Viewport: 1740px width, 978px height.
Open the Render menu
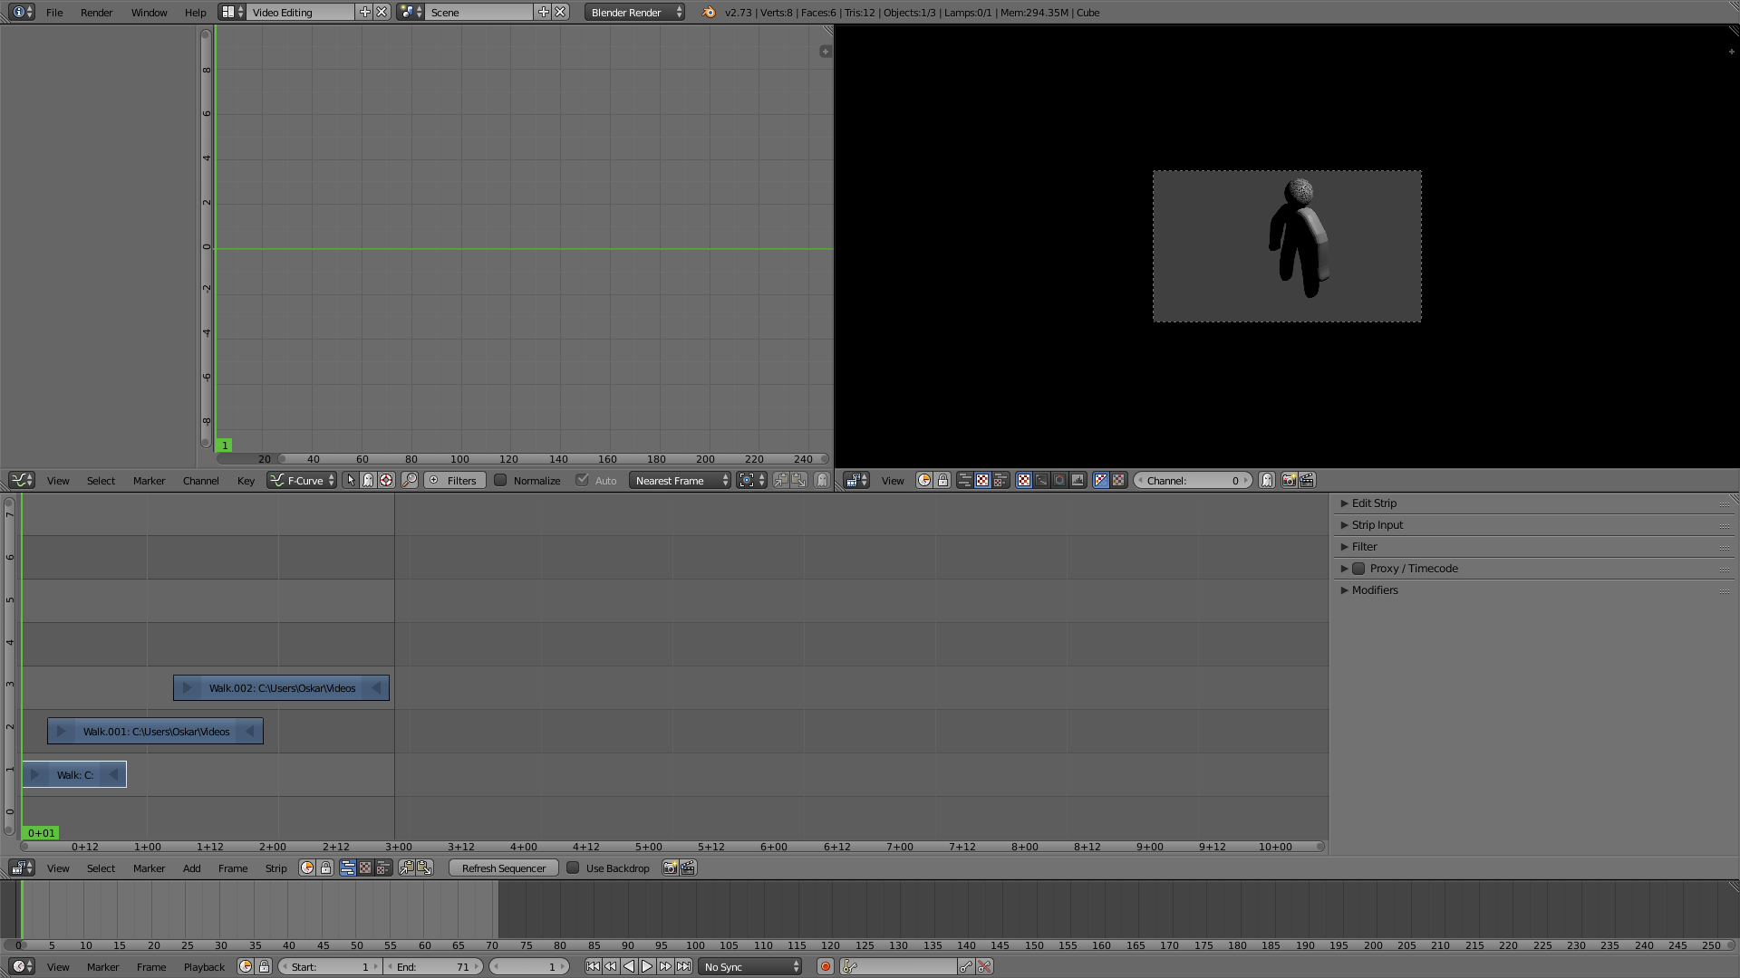96,13
